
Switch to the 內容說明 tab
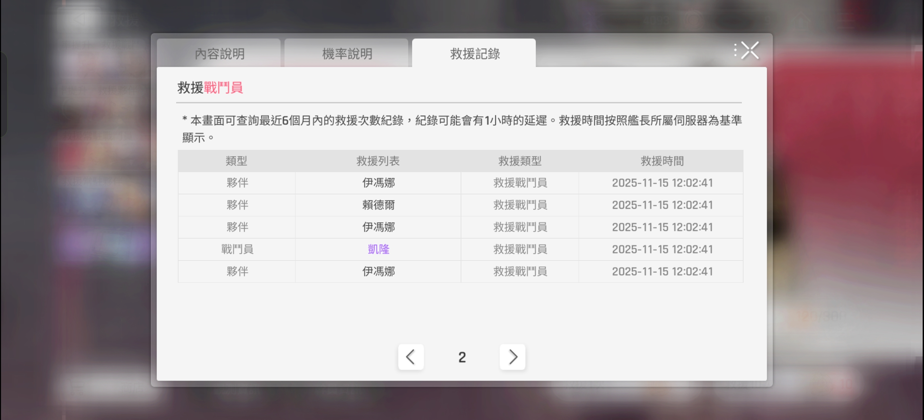click(219, 54)
